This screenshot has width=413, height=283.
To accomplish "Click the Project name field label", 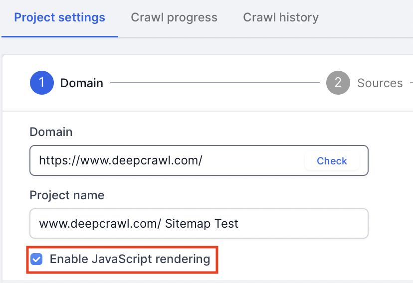I will pyautogui.click(x=67, y=195).
